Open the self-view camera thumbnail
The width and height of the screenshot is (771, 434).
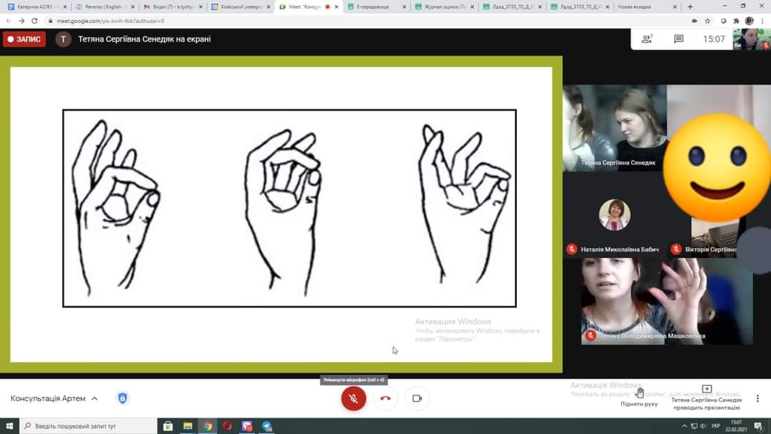(752, 39)
